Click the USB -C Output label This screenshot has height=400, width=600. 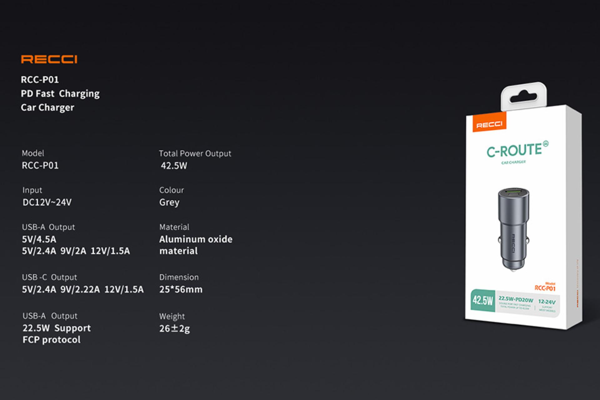click(x=49, y=277)
